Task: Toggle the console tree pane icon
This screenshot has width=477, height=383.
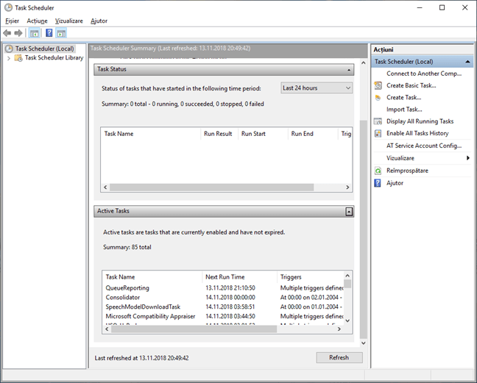Action: click(34, 33)
